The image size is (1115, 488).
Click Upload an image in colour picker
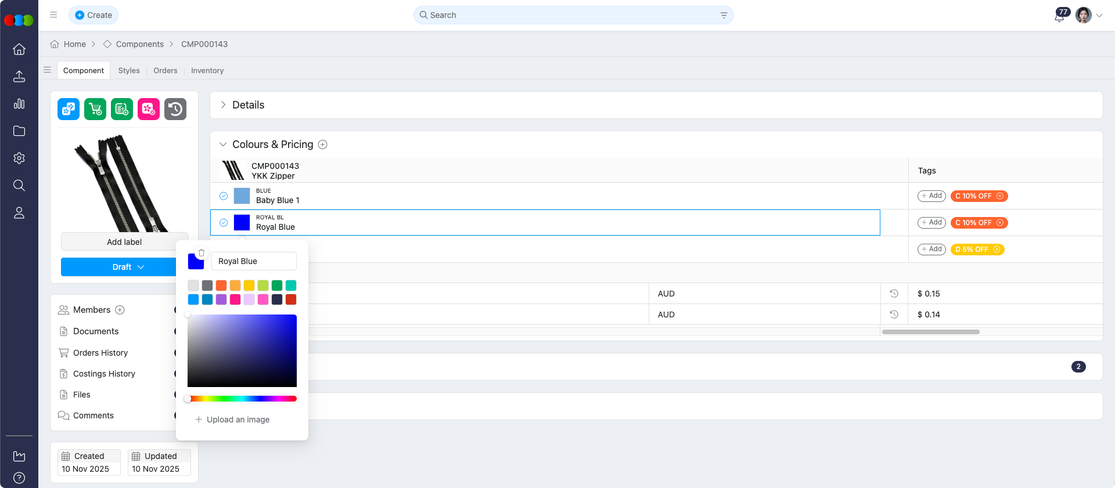click(x=232, y=420)
